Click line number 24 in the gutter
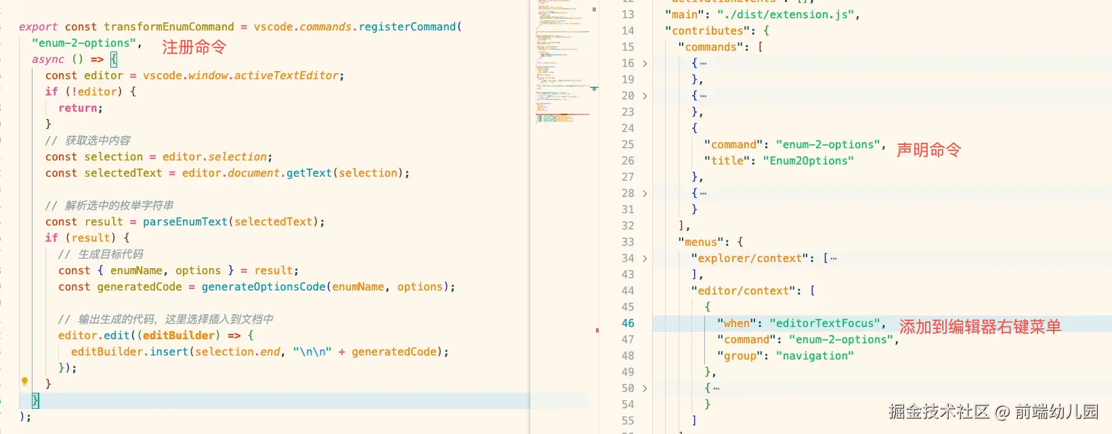The image size is (1112, 434). [x=628, y=128]
